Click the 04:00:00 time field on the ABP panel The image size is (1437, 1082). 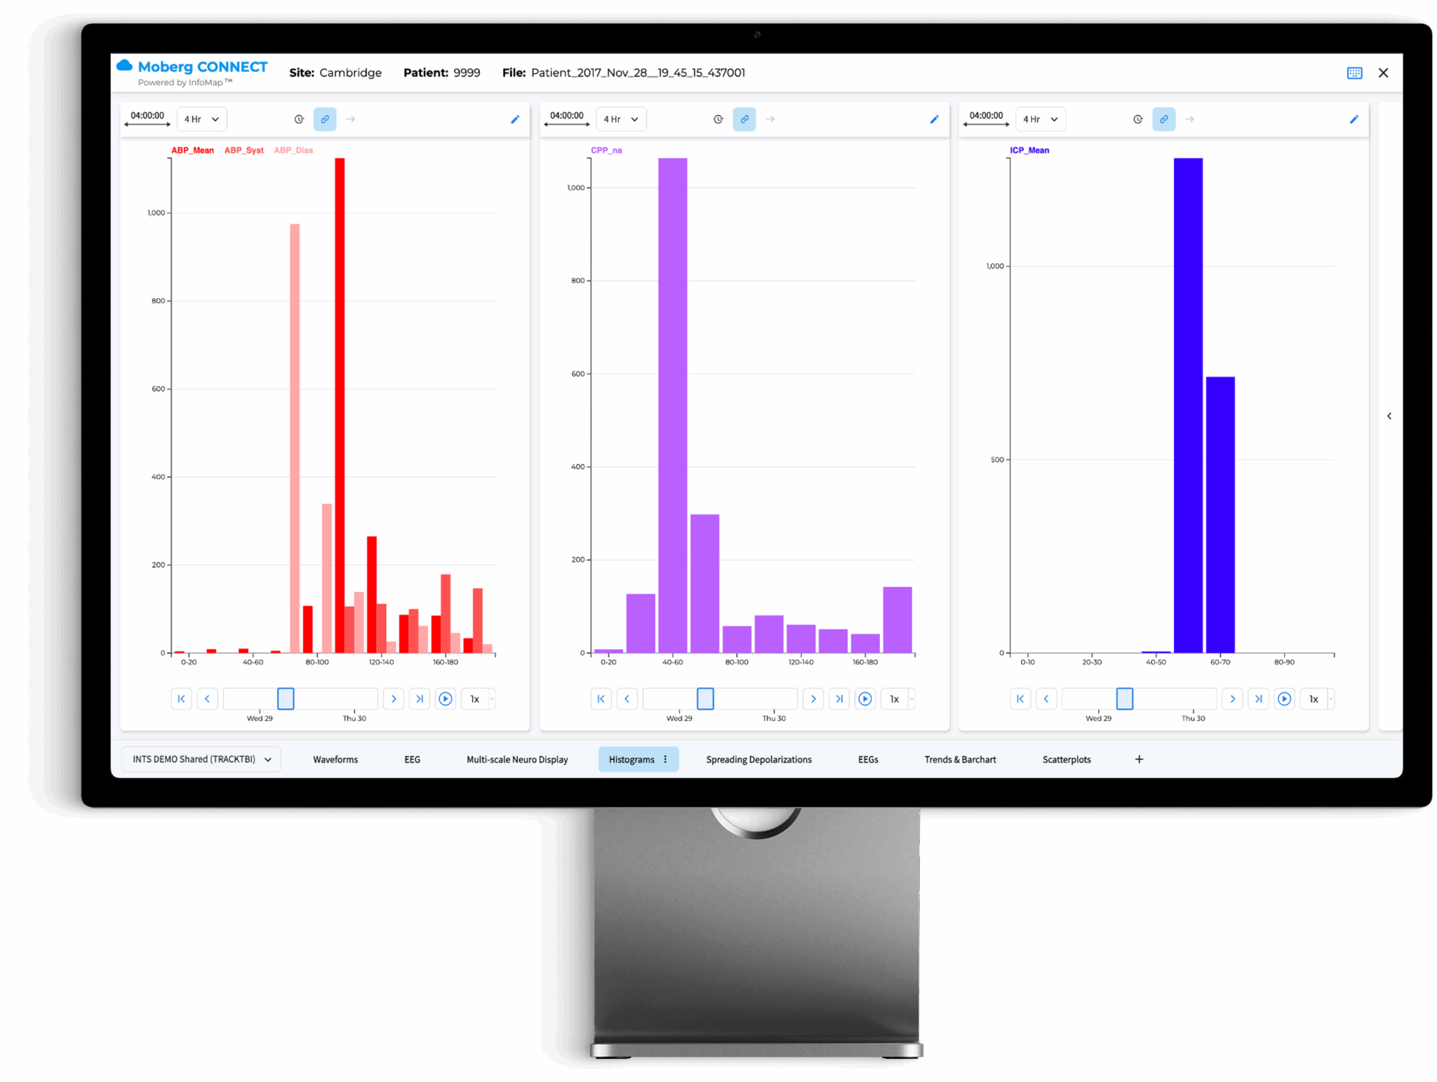(x=147, y=116)
